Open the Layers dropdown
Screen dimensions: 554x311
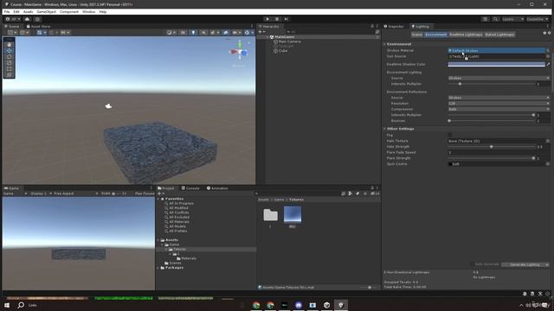click(513, 19)
